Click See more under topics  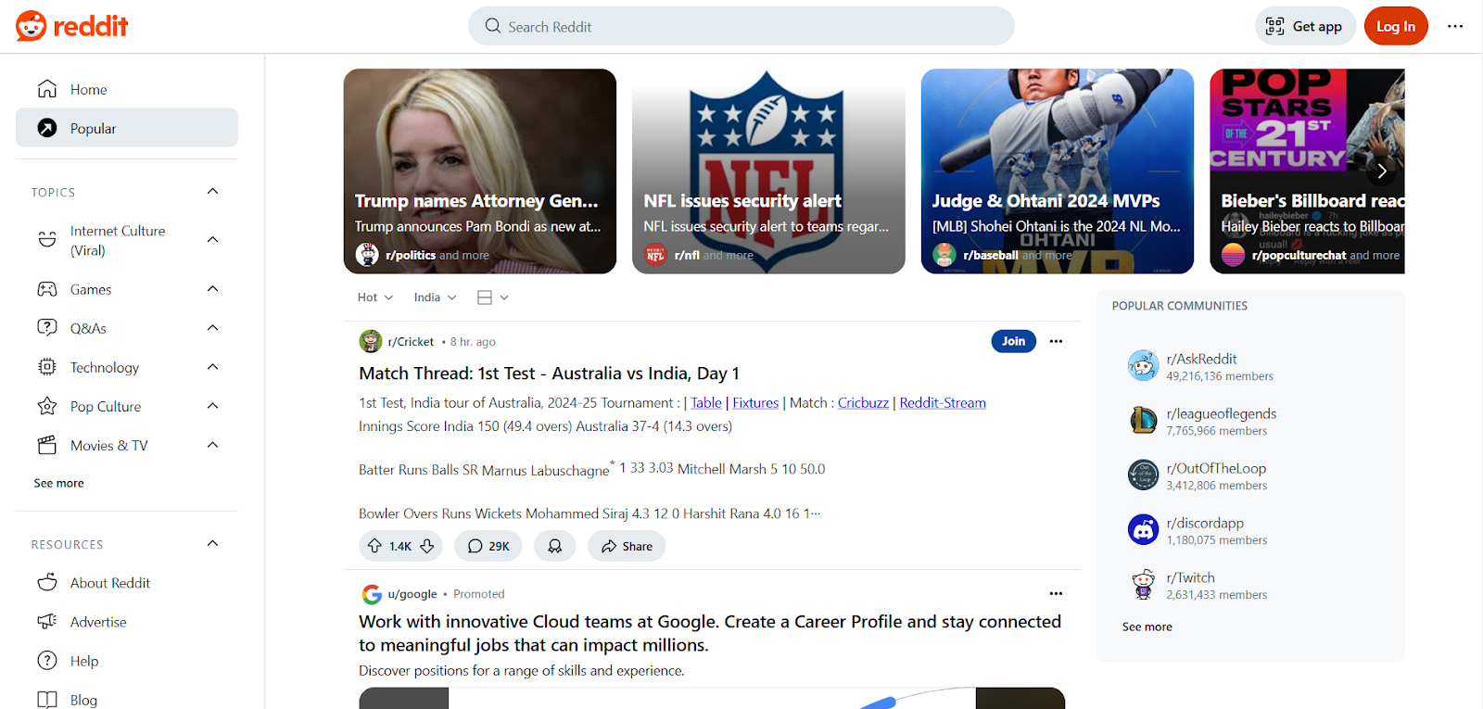[x=58, y=483]
